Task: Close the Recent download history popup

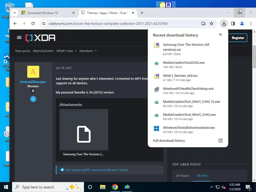Action: (x=220, y=34)
